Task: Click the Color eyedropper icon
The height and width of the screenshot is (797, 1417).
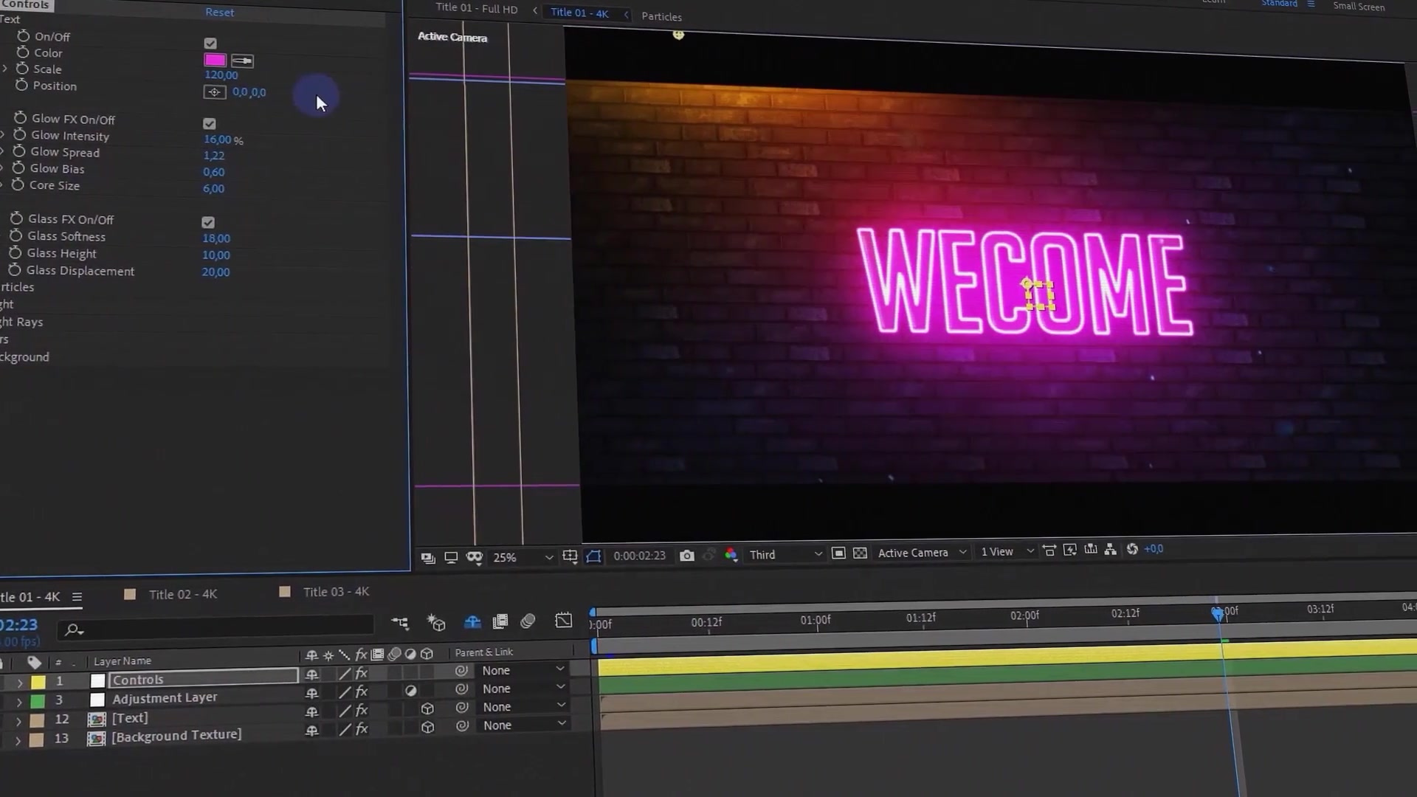Action: pos(242,61)
